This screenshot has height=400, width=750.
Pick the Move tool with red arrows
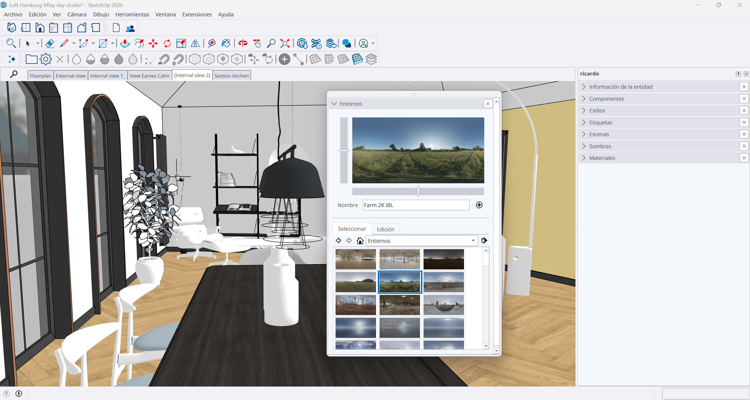click(153, 43)
